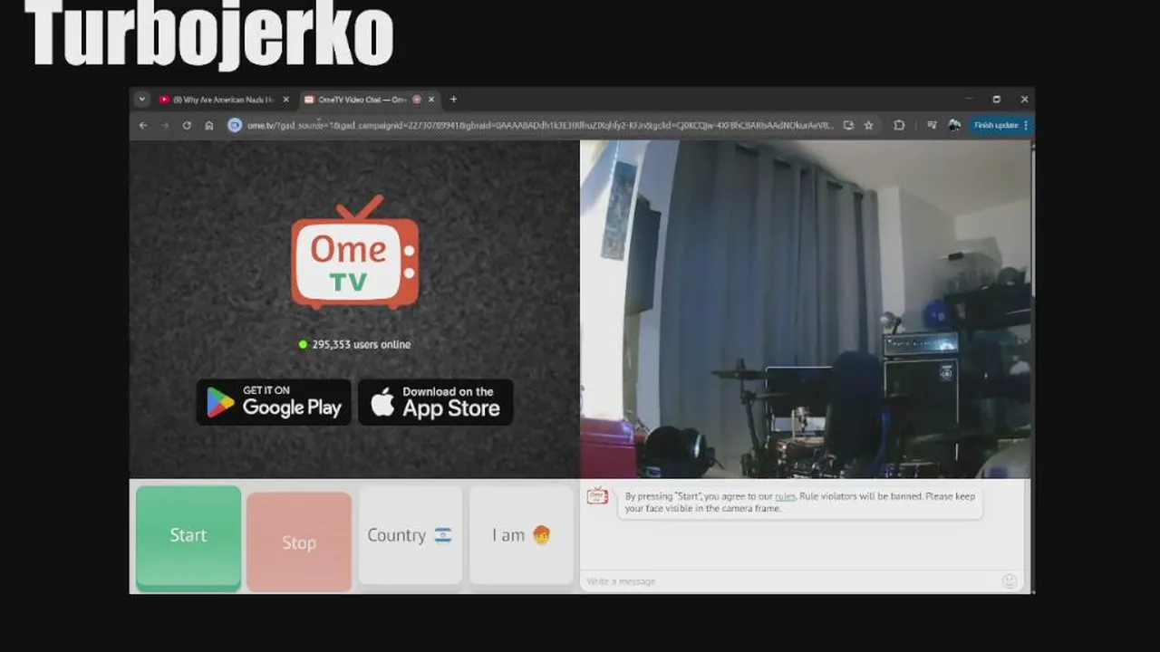Click the red Stop button
This screenshot has width=1160, height=652.
[299, 542]
